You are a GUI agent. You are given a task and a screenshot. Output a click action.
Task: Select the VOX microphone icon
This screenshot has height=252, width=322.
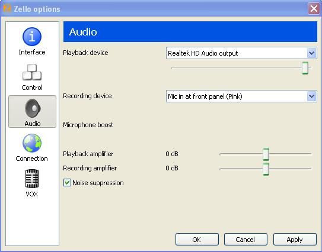coord(32,179)
